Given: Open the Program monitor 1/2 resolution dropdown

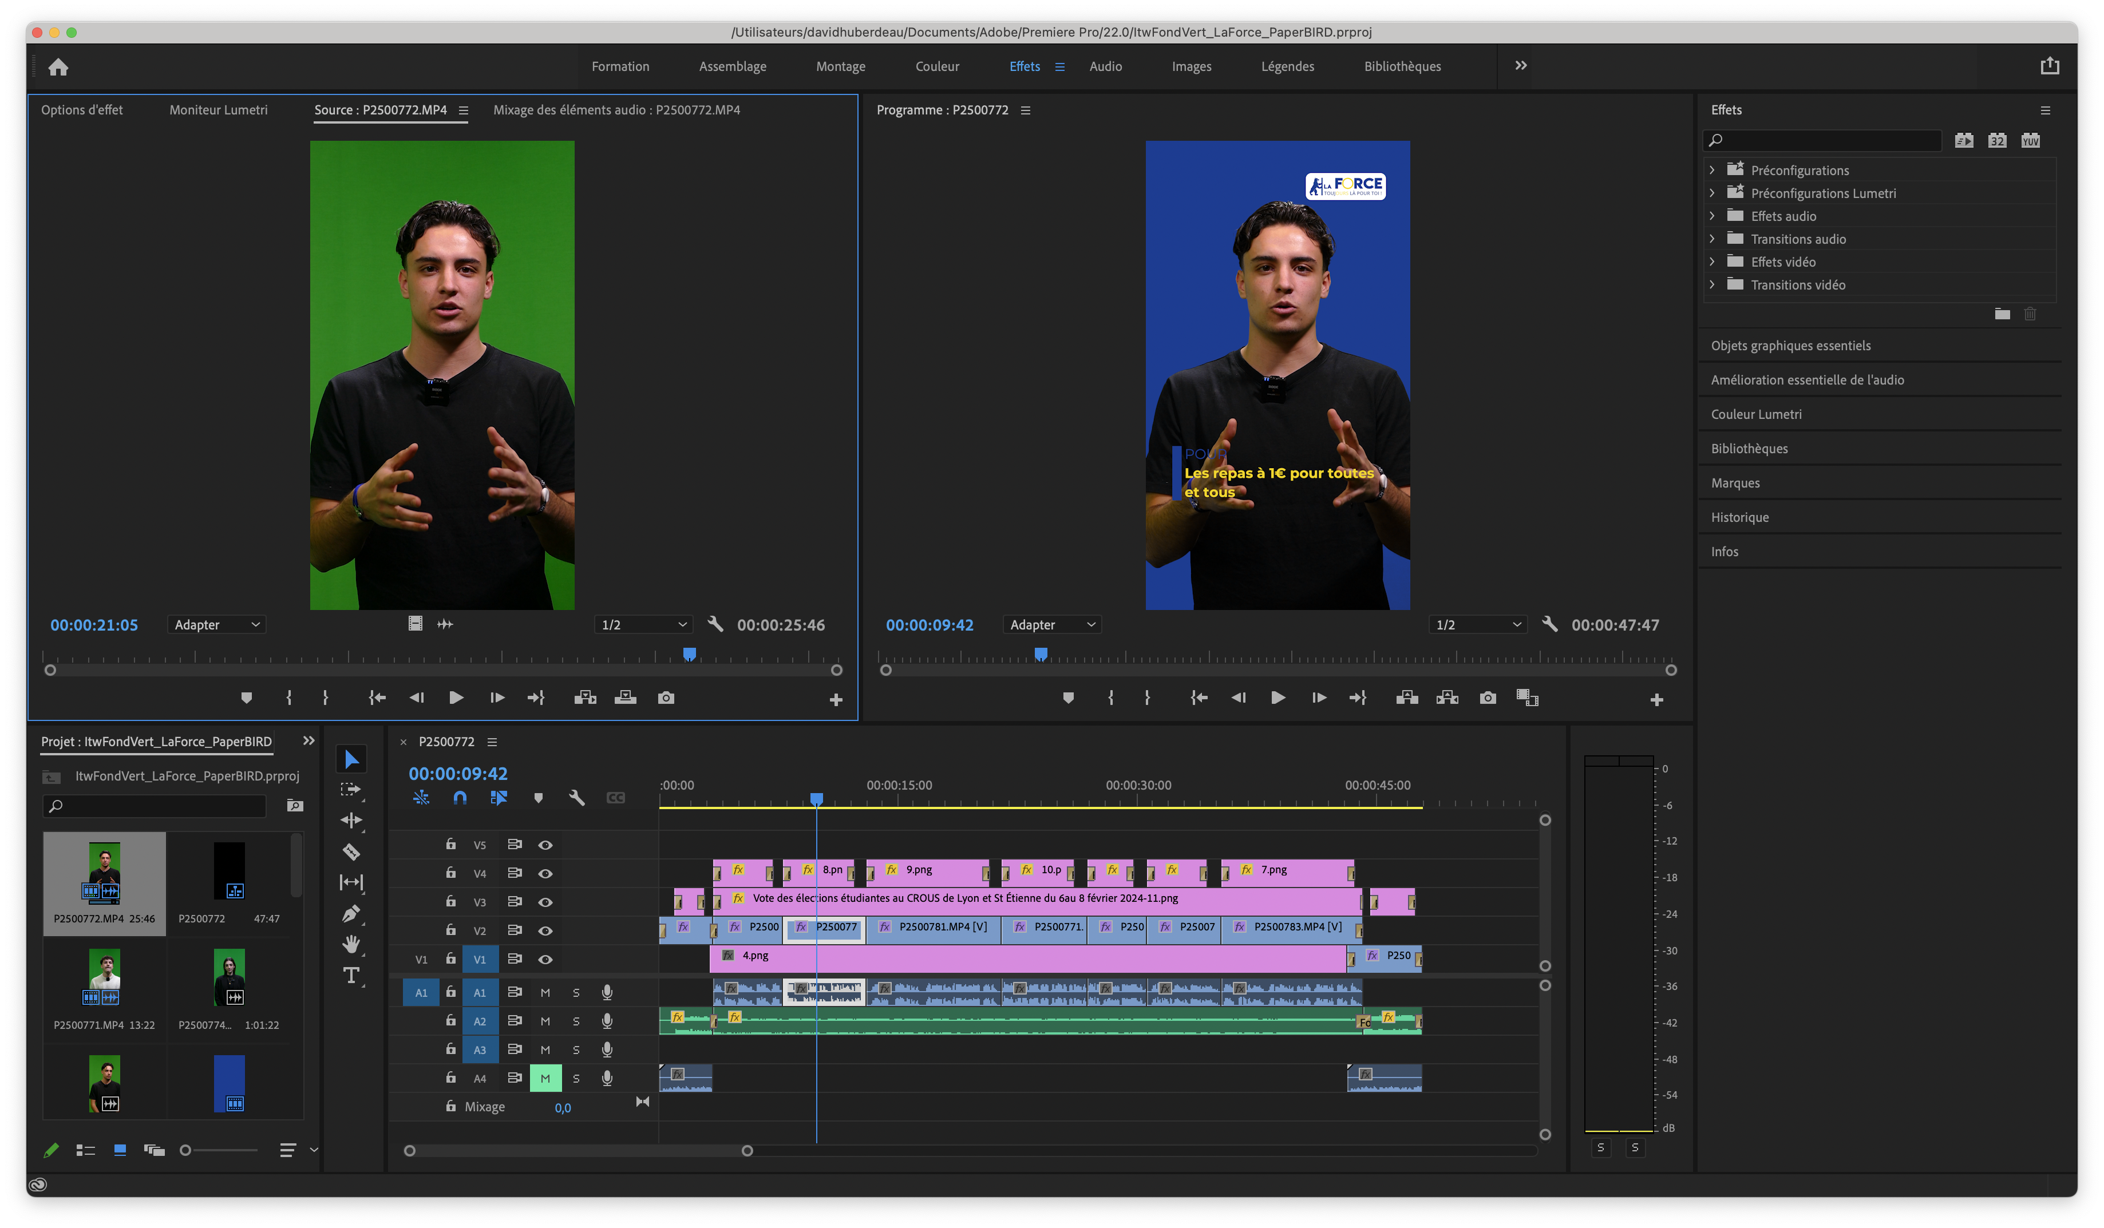Looking at the screenshot, I should coord(1477,624).
